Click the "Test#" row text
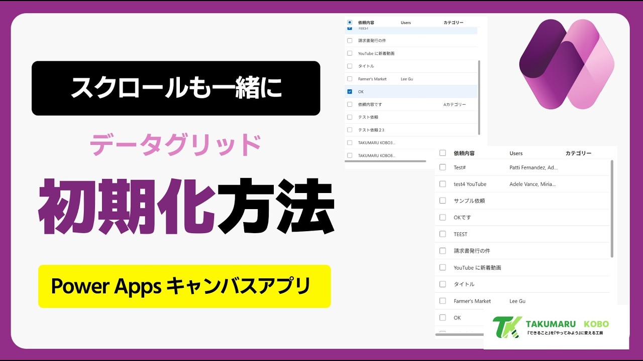The width and height of the screenshot is (643, 361). click(461, 167)
